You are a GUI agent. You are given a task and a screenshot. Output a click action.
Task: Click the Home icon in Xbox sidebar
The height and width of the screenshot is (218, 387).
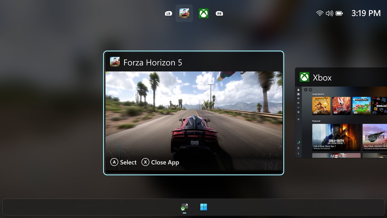298,94
